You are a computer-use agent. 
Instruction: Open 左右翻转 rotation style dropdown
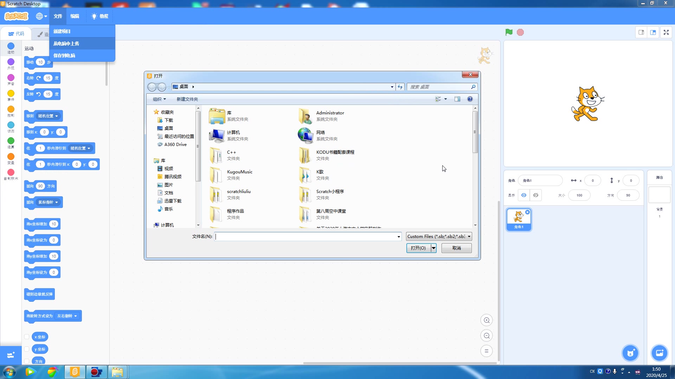coord(67,316)
